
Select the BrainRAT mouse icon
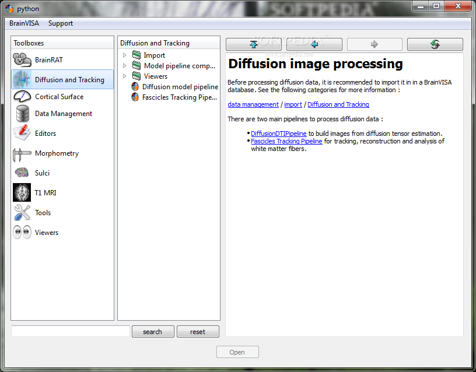click(22, 60)
